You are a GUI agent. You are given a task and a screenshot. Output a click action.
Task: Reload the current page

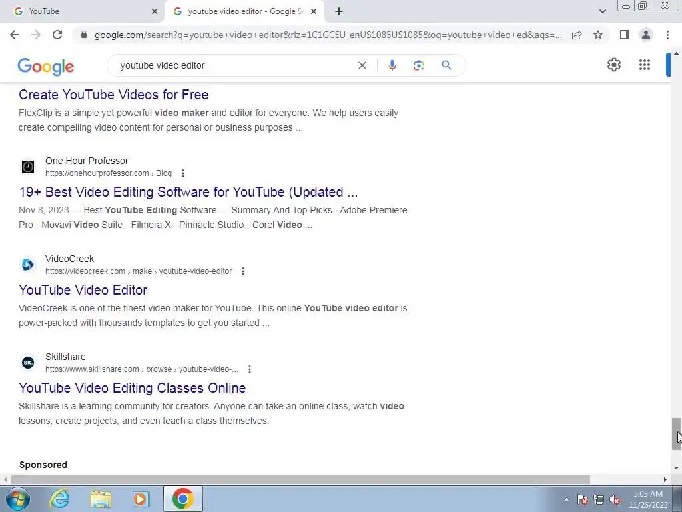[x=57, y=35]
